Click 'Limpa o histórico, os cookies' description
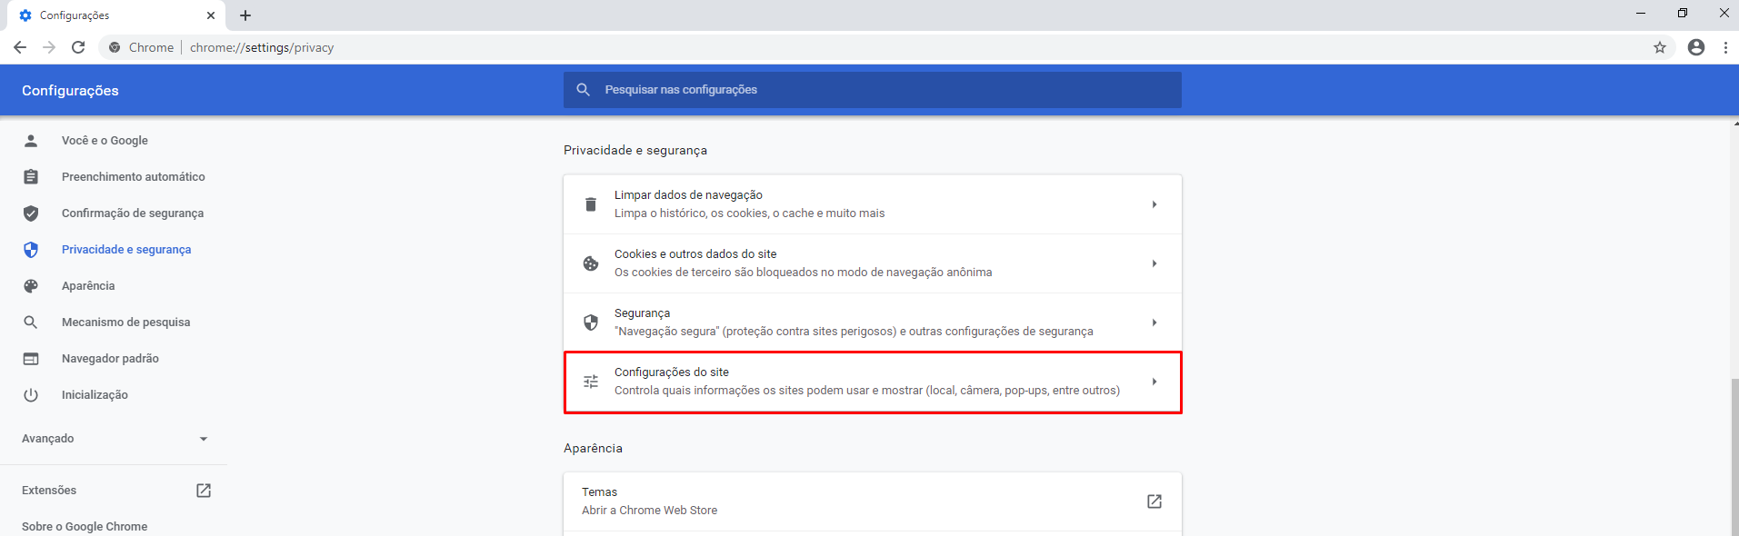 749,213
